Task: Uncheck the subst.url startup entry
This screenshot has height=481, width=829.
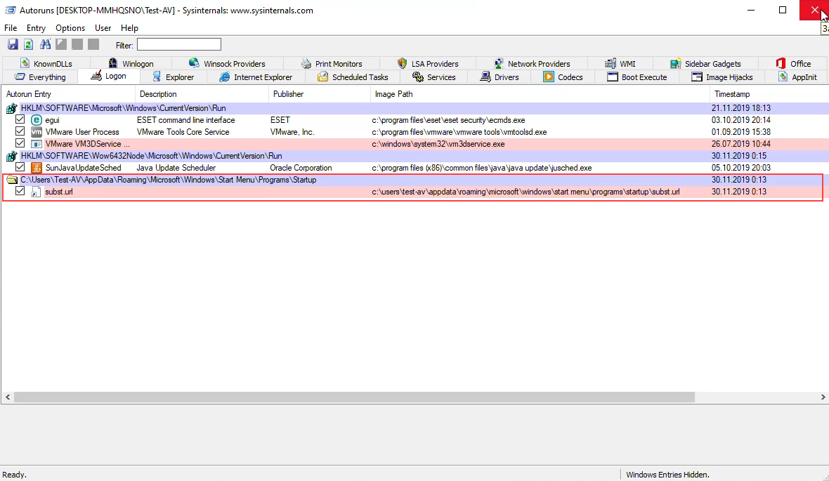Action: tap(20, 192)
